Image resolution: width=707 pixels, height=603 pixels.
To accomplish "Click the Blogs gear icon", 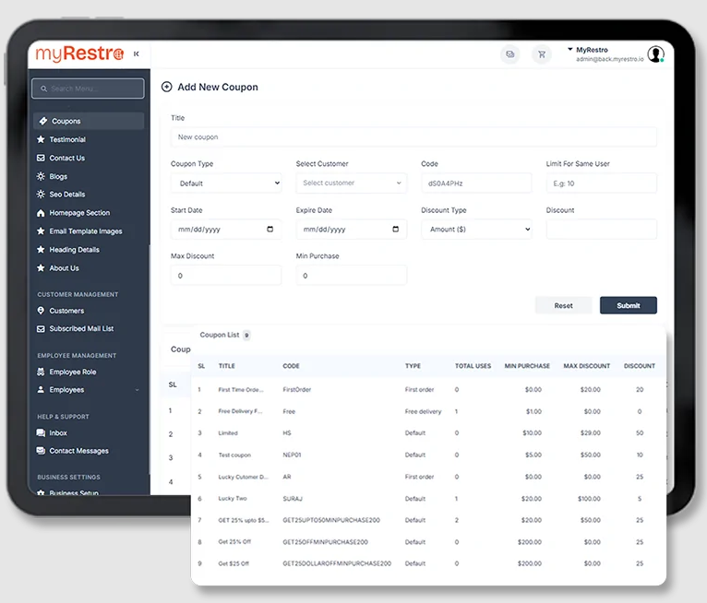I will (41, 176).
